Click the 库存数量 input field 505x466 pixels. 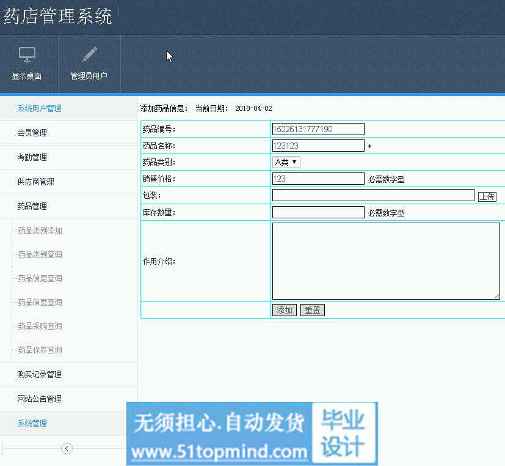point(318,212)
